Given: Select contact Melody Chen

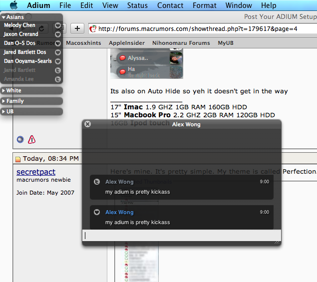Looking at the screenshot, I should coord(19,25).
